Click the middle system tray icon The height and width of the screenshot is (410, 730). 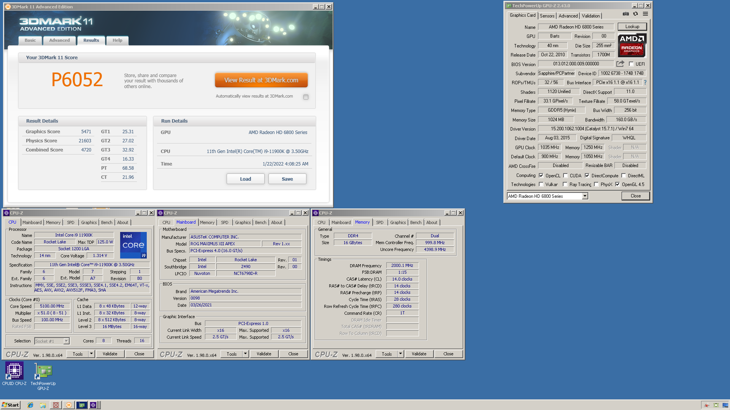pos(716,405)
